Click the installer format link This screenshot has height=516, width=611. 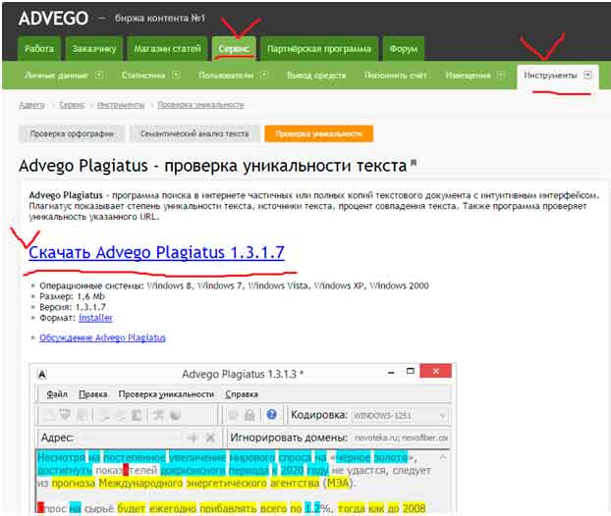pos(95,318)
